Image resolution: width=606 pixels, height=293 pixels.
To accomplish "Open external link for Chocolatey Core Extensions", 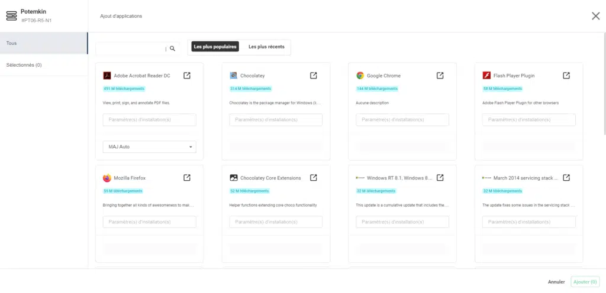I will pos(314,178).
